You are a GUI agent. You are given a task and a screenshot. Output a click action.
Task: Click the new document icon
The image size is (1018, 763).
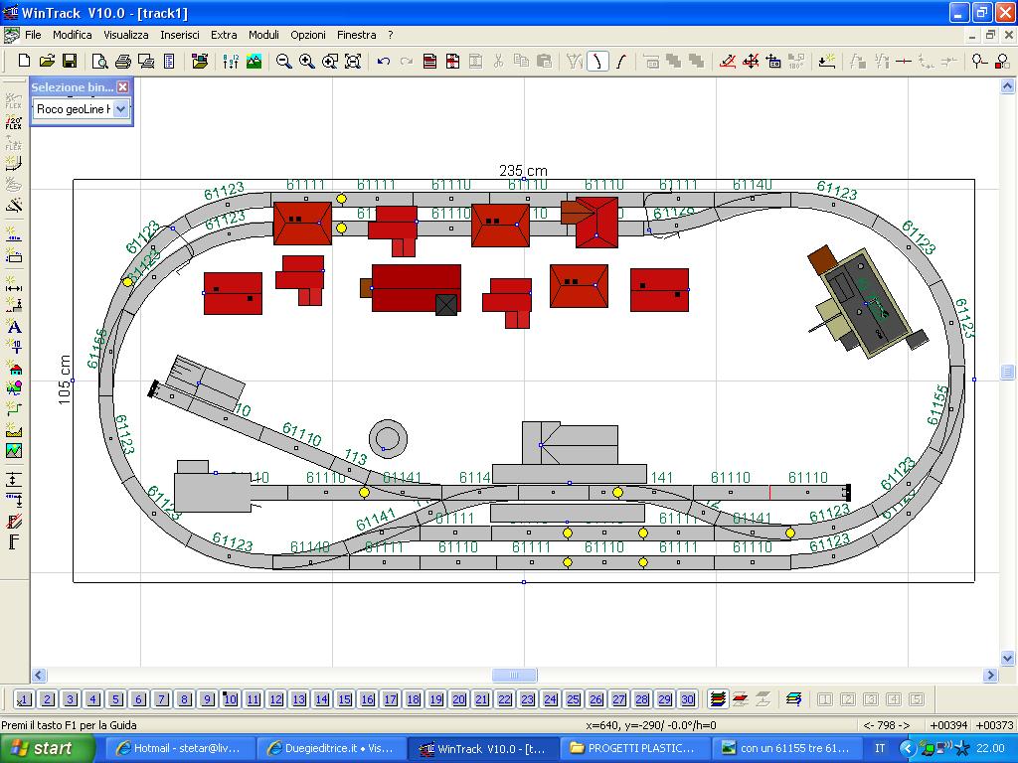[25, 61]
